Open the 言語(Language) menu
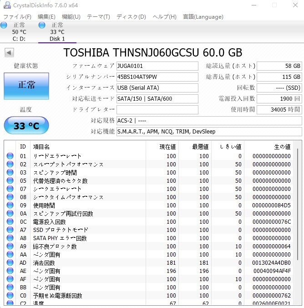This screenshot has width=304, height=308. click(203, 17)
